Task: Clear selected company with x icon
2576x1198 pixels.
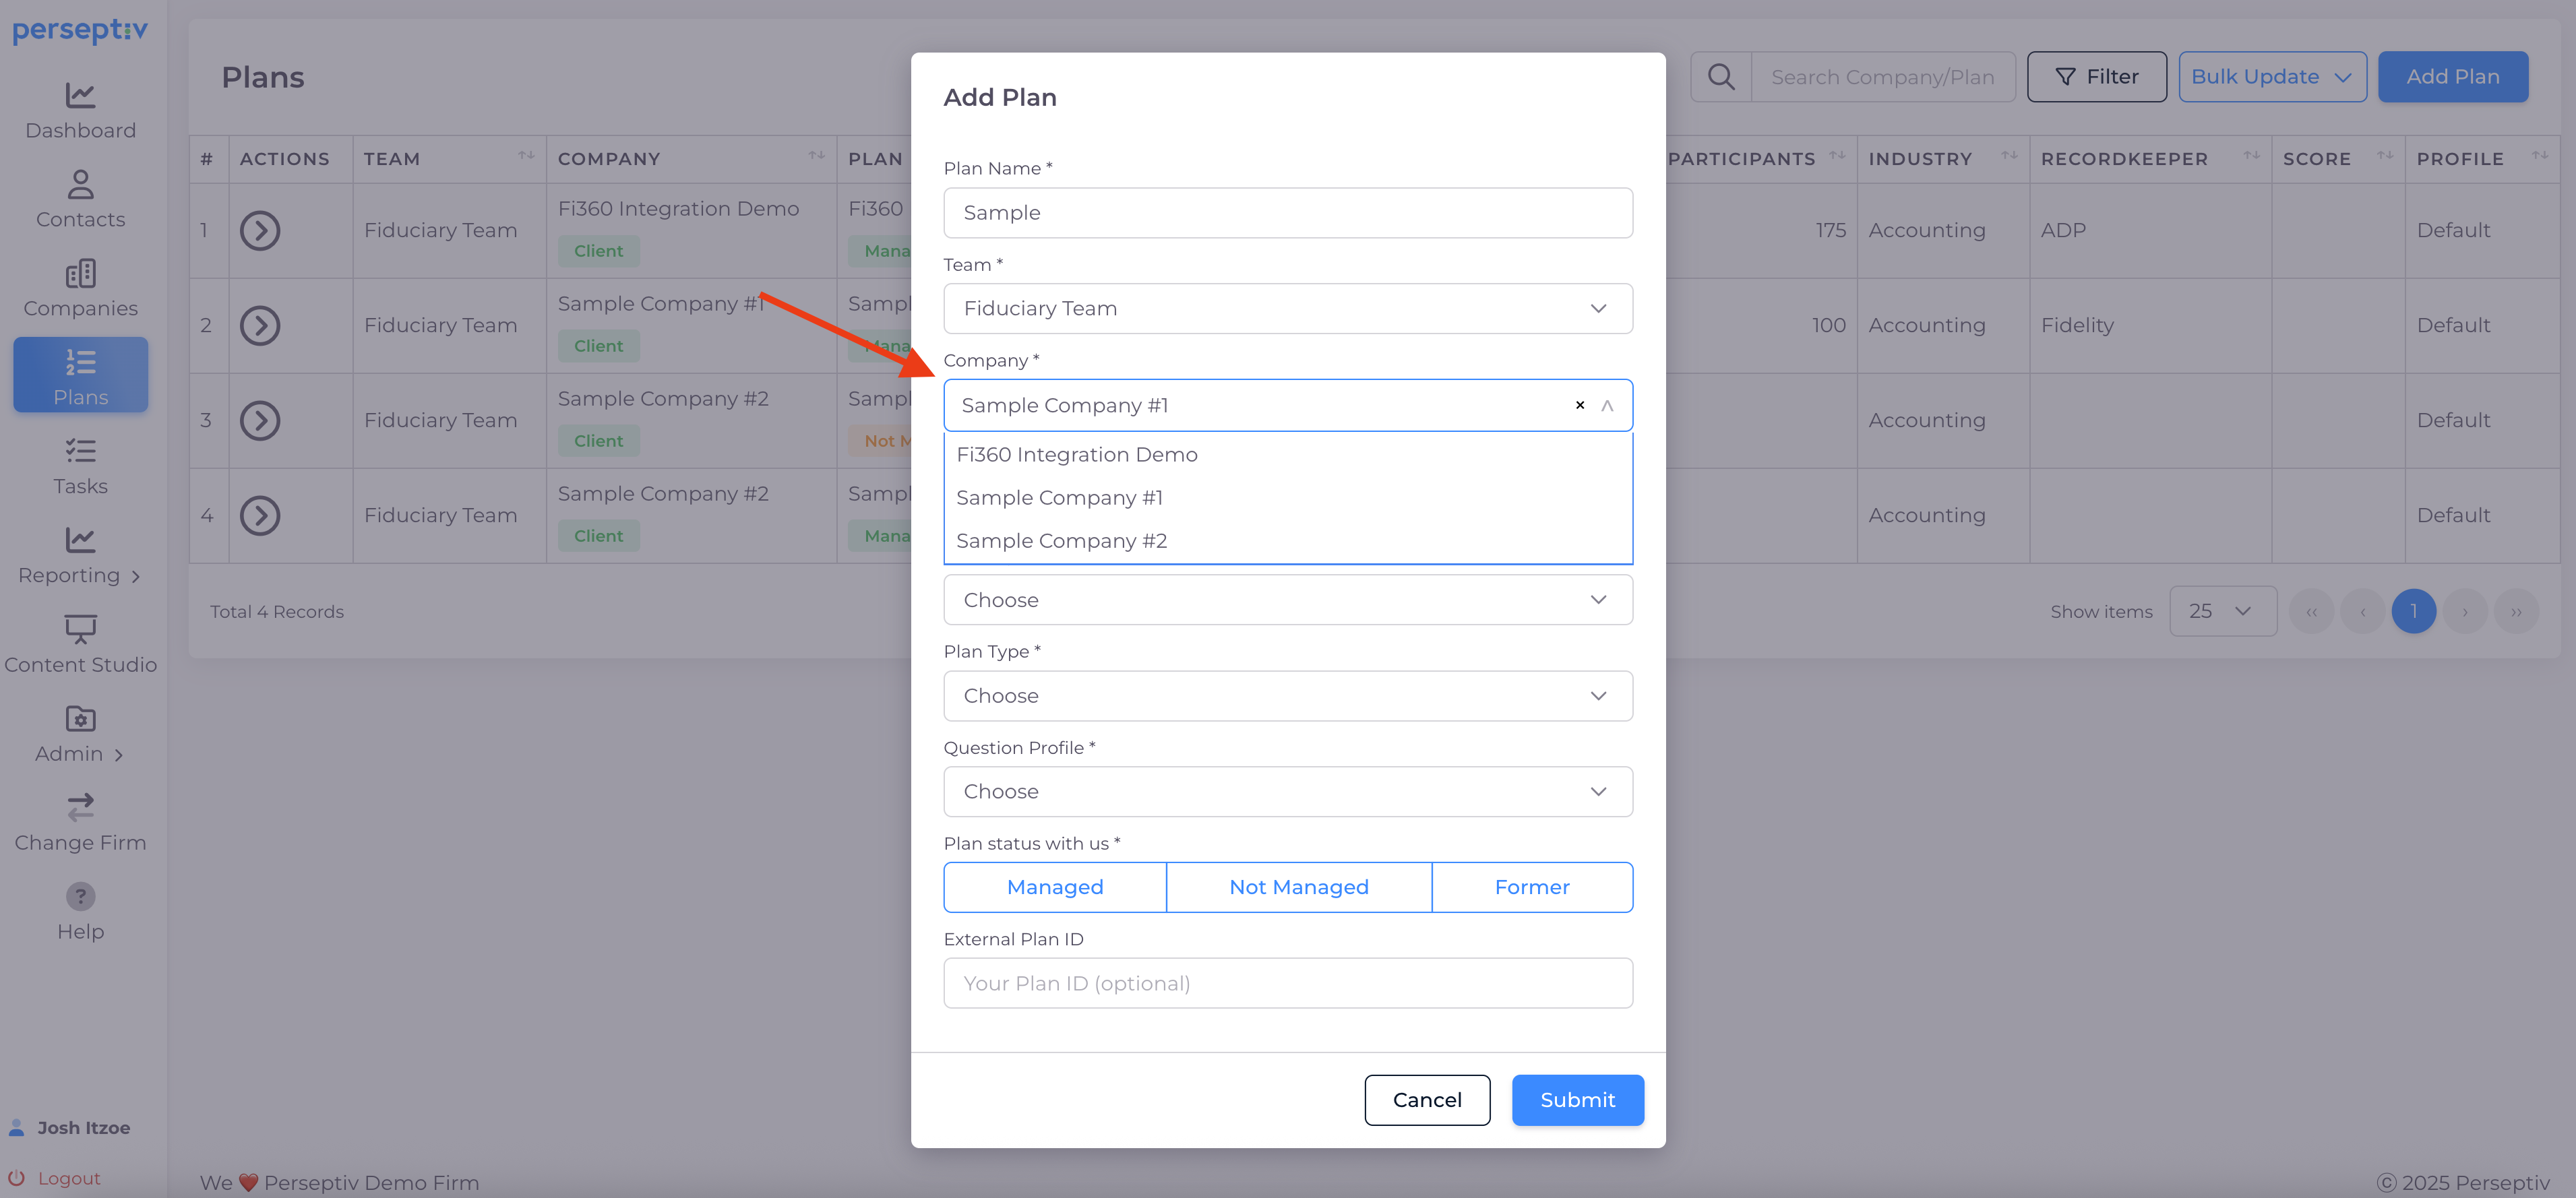Action: [x=1580, y=405]
